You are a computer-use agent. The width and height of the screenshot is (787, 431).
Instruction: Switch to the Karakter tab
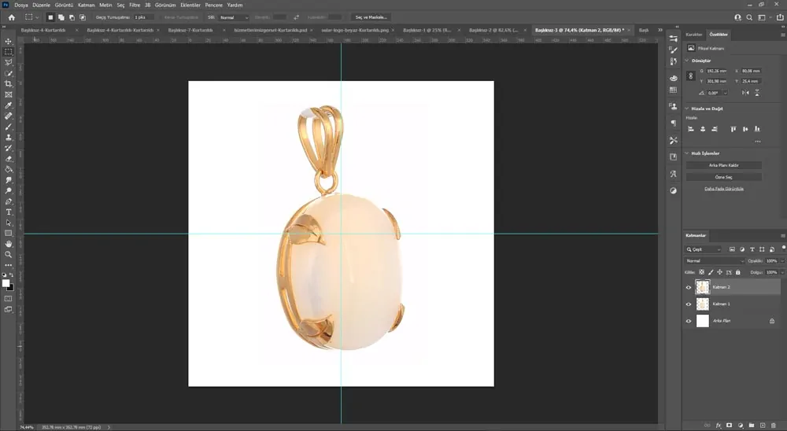[694, 35]
